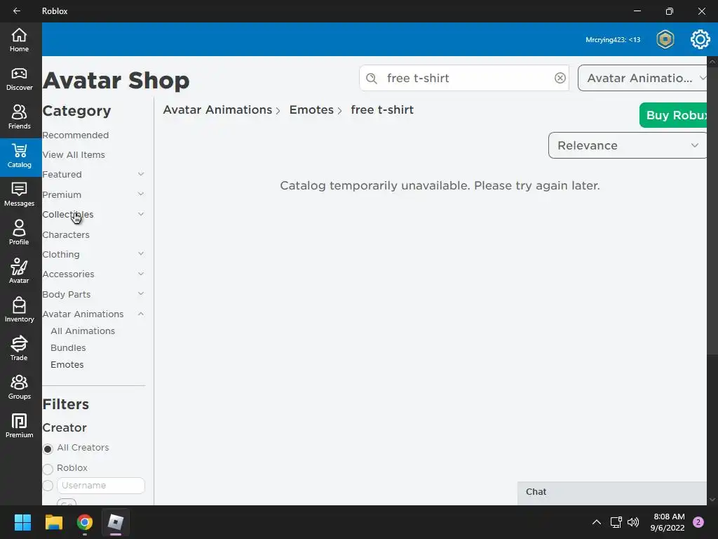Click into the free t-shirt search box
The image size is (718, 539).
coord(464,78)
